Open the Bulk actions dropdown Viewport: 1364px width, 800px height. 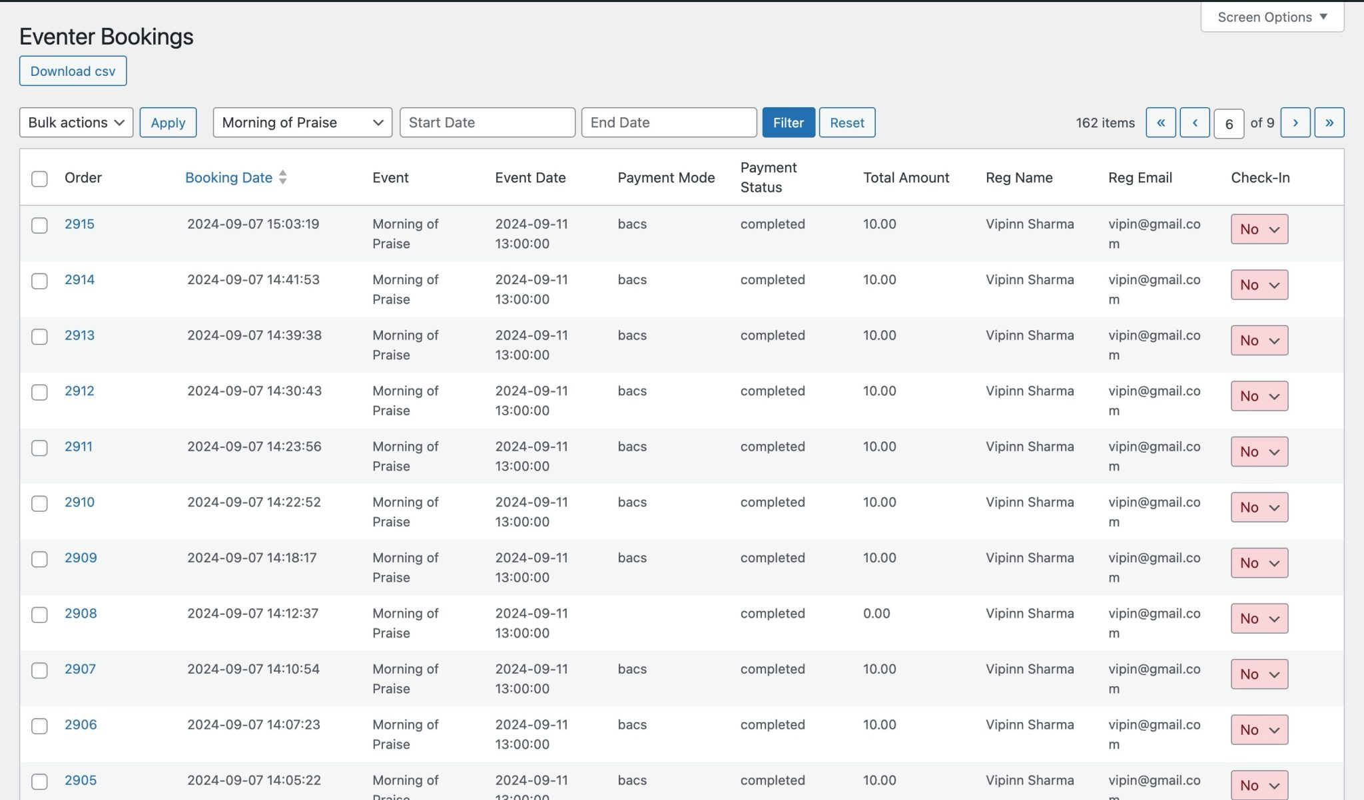coord(76,122)
